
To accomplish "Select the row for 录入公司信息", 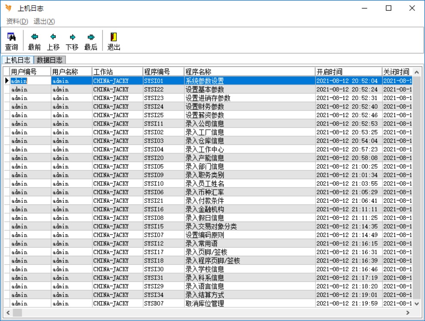I will (x=205, y=124).
